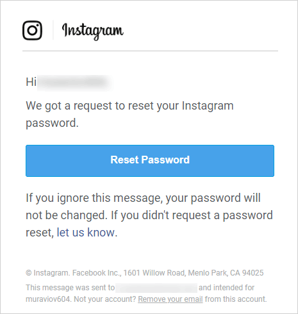Viewport: 298px width, 314px height.
Task: Click the © Instagram copyright symbol
Action: point(29,273)
